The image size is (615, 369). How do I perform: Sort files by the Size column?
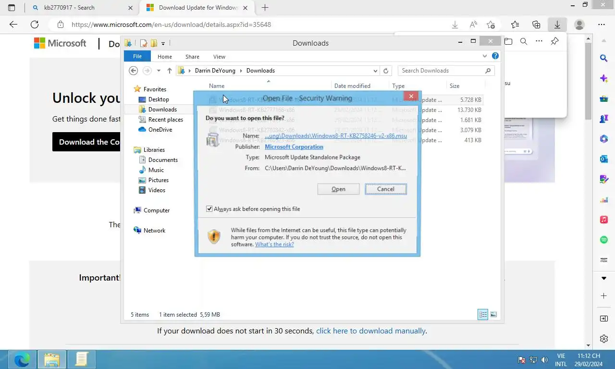pyautogui.click(x=454, y=86)
